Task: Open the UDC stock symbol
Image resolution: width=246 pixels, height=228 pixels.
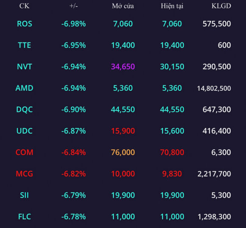Action: point(25,131)
